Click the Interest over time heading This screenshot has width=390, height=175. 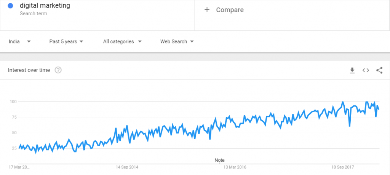tap(29, 70)
